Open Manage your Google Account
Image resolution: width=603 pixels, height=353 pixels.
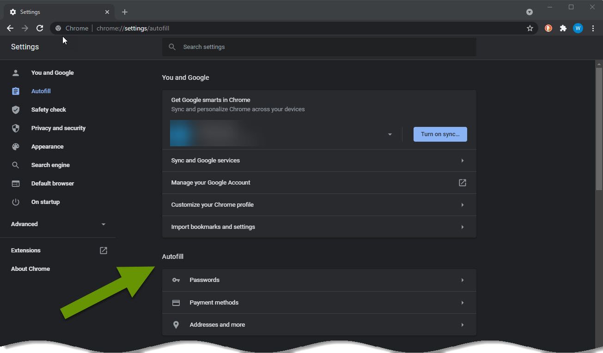[319, 183]
